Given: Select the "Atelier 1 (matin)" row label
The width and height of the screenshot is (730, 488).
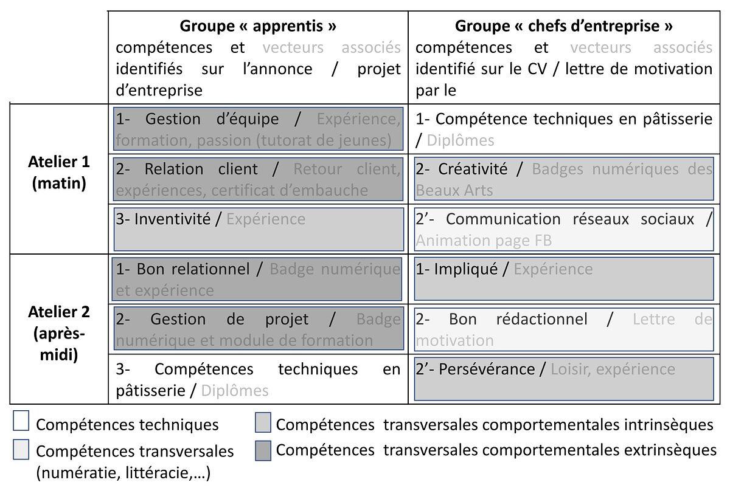Looking at the screenshot, I should click(60, 173).
